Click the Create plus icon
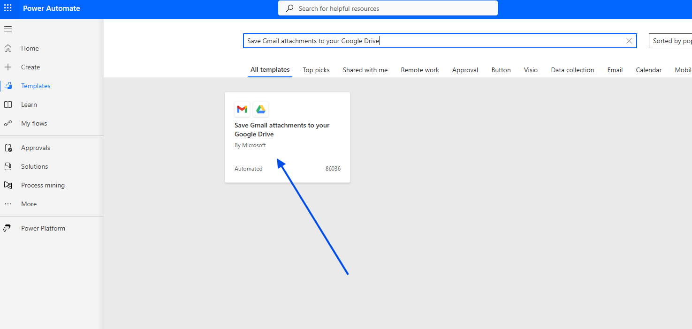The image size is (692, 329). click(x=8, y=67)
